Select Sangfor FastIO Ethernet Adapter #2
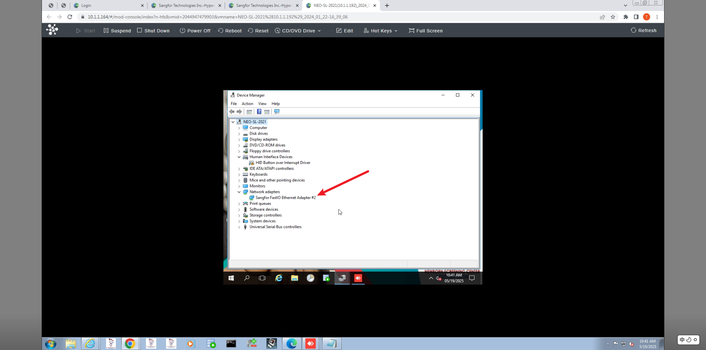Image resolution: width=706 pixels, height=350 pixels. 285,198
